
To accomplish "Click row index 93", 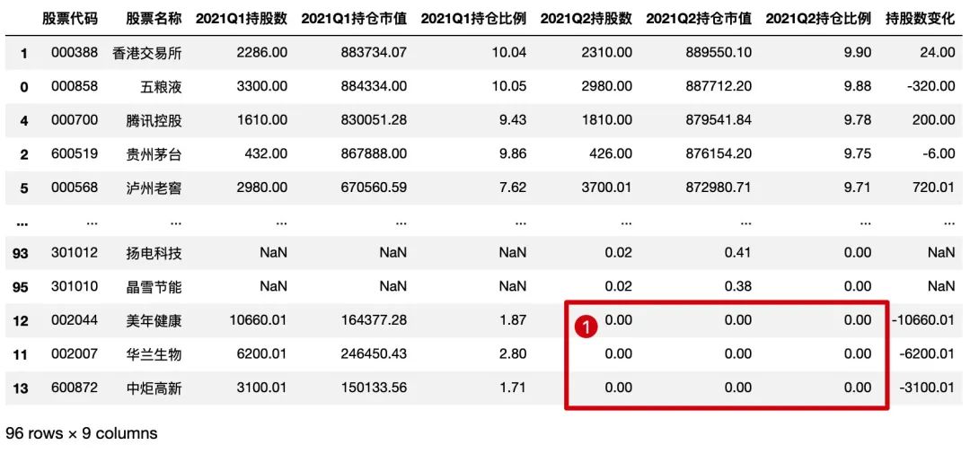I will pyautogui.click(x=21, y=253).
